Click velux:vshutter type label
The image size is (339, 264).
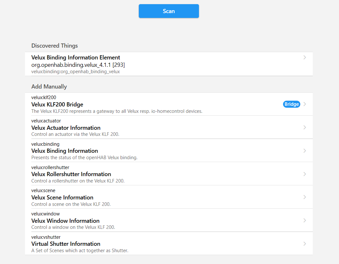46,237
